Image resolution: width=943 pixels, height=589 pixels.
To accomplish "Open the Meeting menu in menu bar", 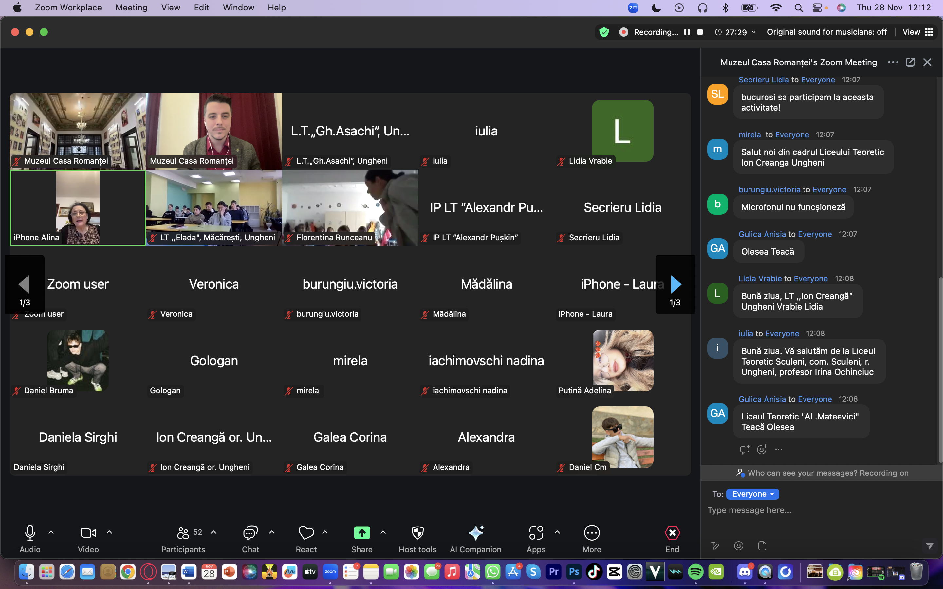I will (131, 8).
